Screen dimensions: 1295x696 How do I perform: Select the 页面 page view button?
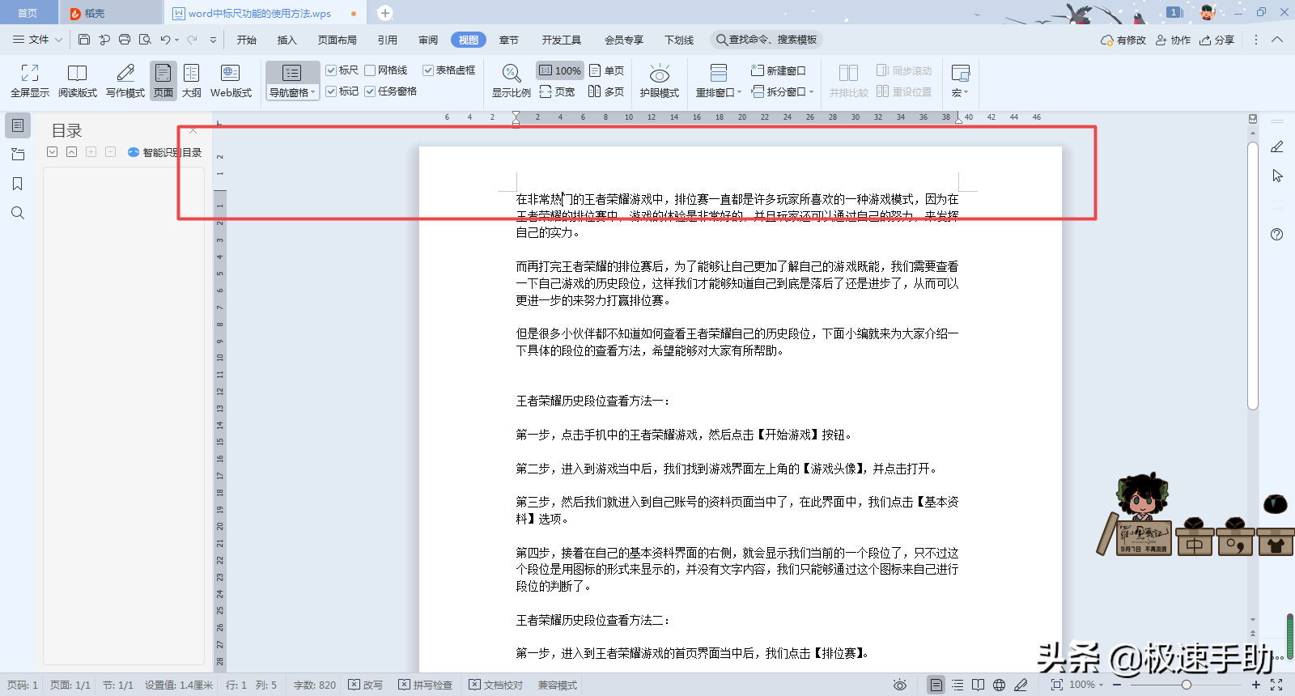[163, 81]
